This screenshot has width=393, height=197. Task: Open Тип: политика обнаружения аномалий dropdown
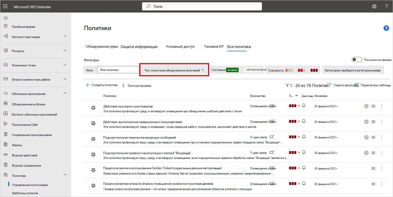[x=174, y=70]
